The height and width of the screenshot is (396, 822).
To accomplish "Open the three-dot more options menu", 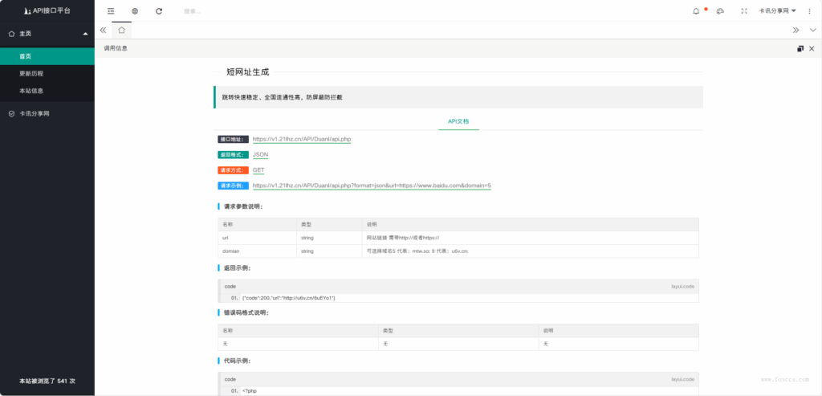I will click(809, 11).
